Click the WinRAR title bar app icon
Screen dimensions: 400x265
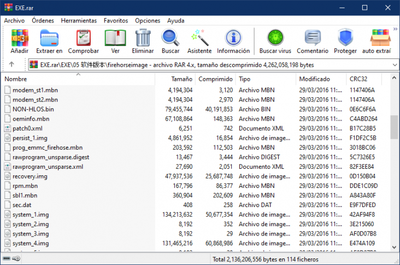[8, 8]
